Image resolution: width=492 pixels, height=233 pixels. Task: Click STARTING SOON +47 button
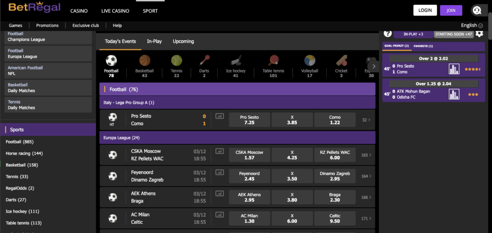tap(454, 34)
